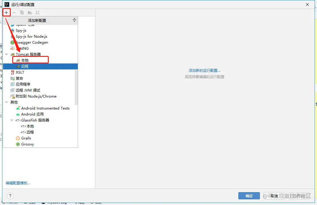Select the Groovy entry

[40, 144]
